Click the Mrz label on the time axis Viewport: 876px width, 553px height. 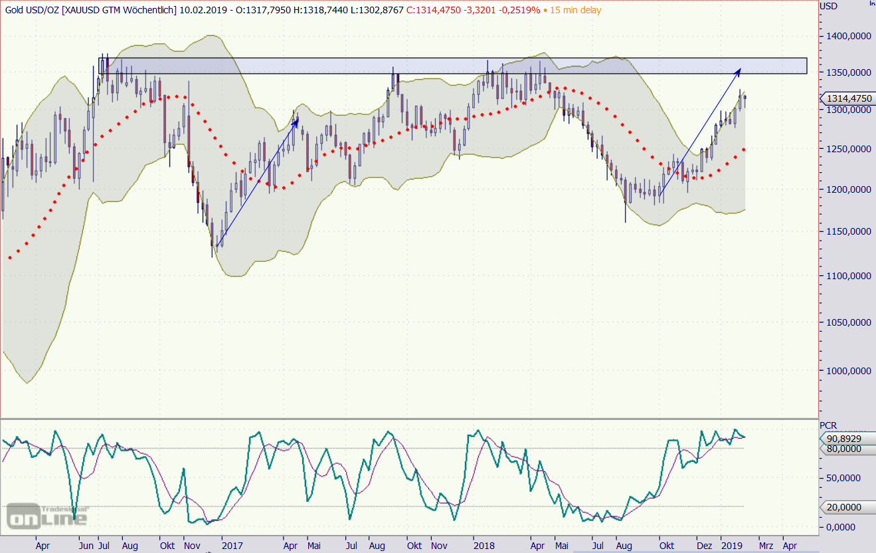[766, 546]
